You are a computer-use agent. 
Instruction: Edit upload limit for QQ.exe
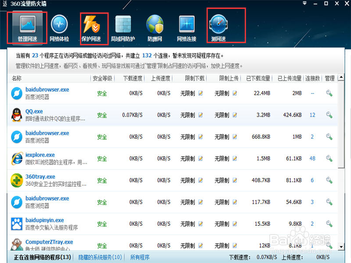click(235, 115)
